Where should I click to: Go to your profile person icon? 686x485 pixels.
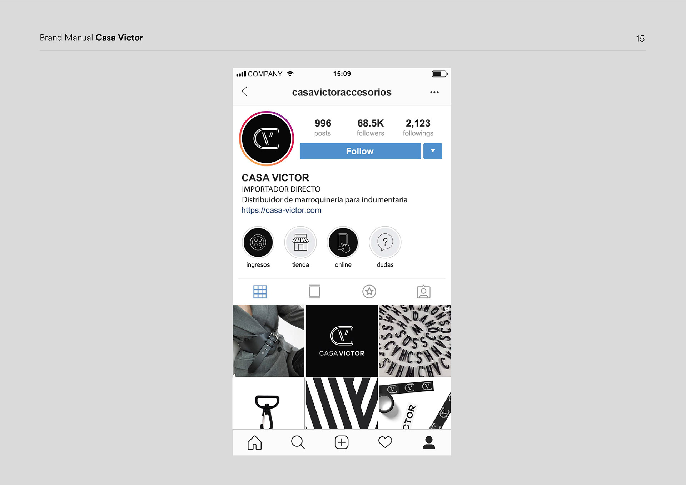point(429,442)
